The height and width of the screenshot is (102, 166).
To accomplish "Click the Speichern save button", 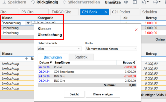I will 14,2.
